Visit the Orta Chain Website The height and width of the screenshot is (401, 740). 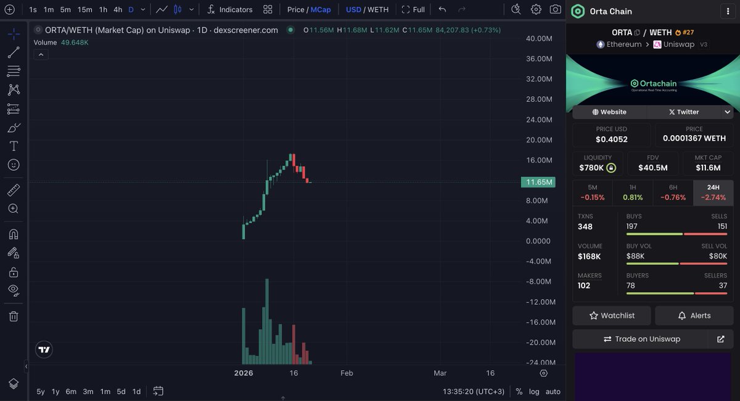coord(609,112)
